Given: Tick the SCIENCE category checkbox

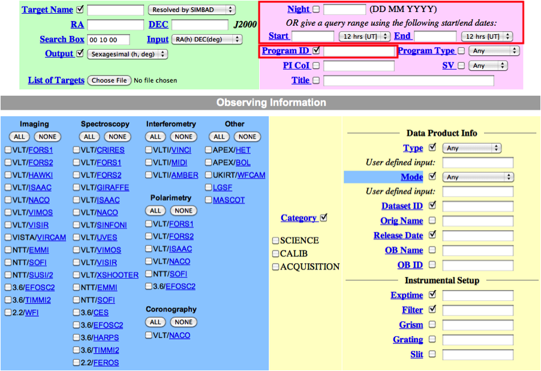Looking at the screenshot, I should (x=275, y=240).
